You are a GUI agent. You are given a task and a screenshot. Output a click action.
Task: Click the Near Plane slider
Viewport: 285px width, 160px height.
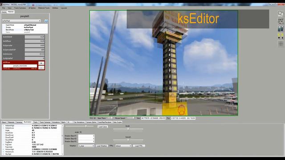(x=110, y=118)
